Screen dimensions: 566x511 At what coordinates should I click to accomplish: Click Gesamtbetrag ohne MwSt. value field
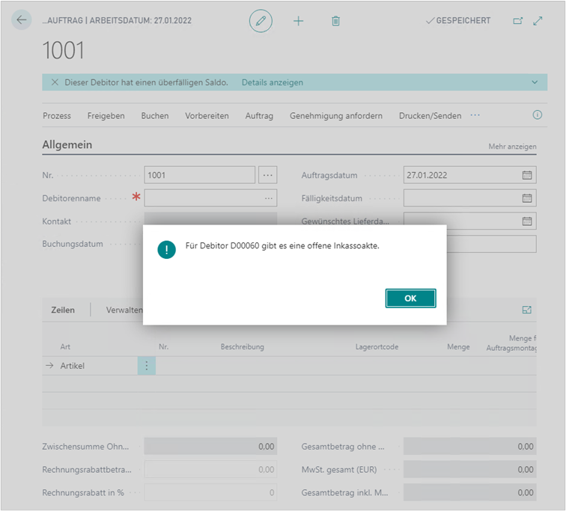[x=469, y=447]
